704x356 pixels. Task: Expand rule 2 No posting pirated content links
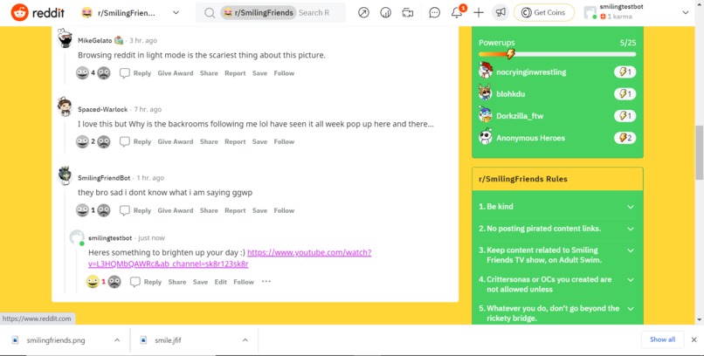pos(631,229)
